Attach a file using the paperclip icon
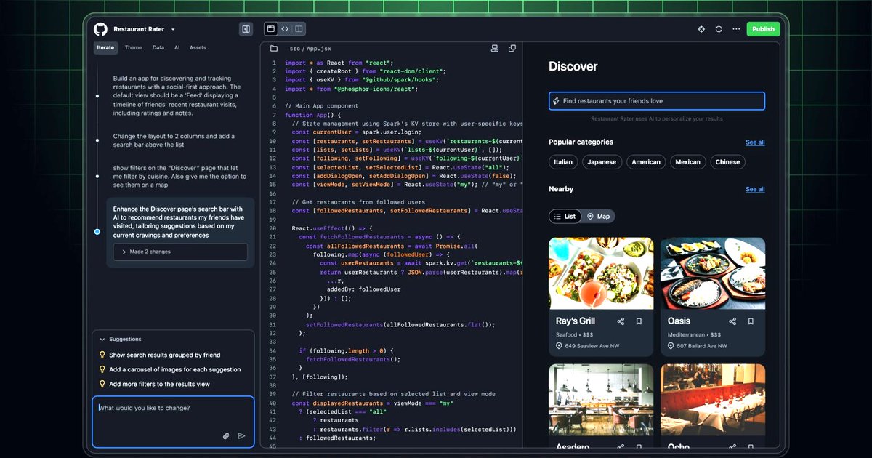The image size is (872, 458). 225,435
